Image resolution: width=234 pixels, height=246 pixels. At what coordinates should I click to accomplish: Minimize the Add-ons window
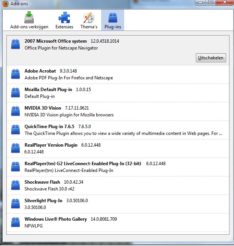[200, 3]
